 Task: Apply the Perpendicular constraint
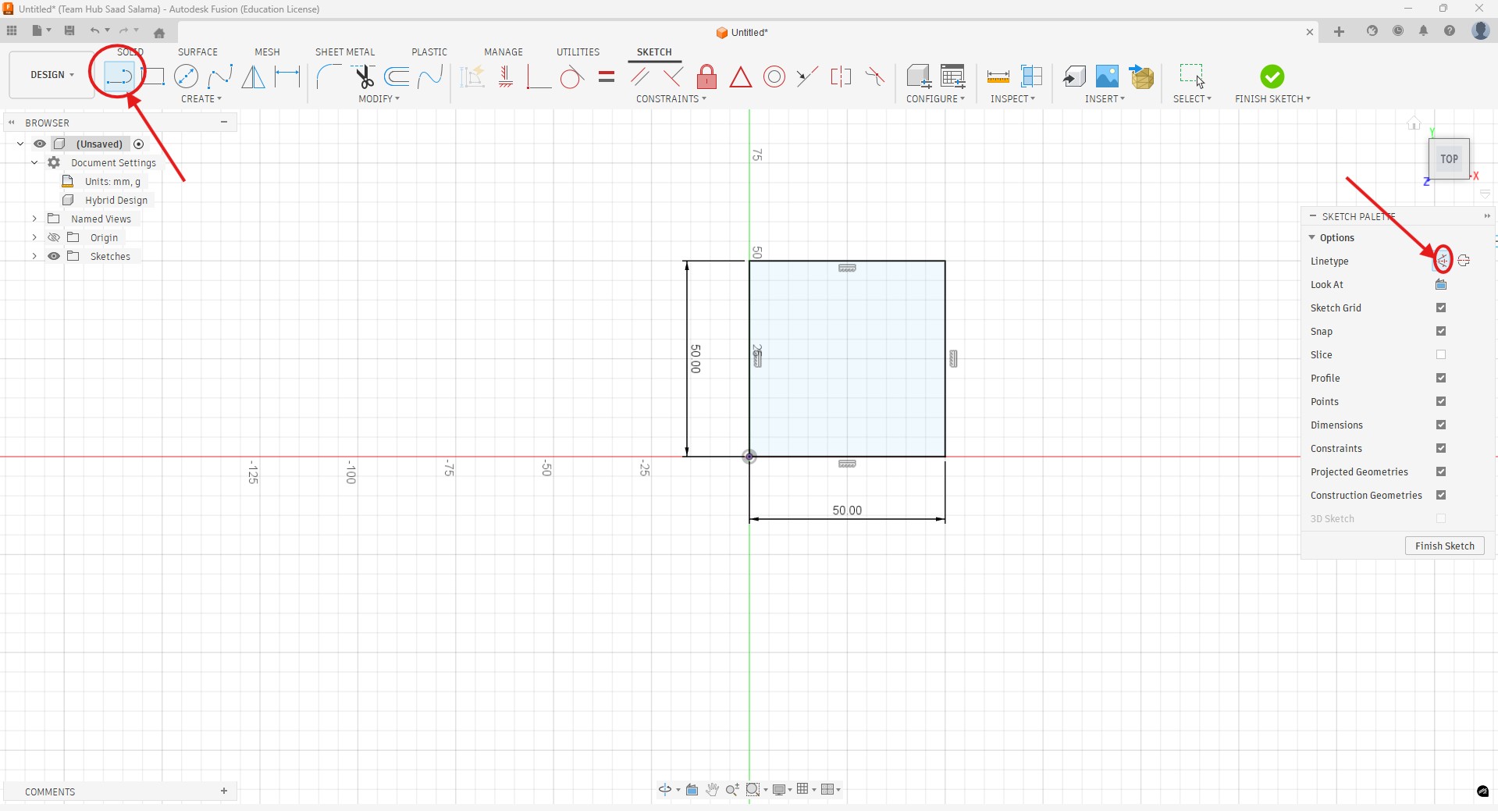pyautogui.click(x=673, y=76)
